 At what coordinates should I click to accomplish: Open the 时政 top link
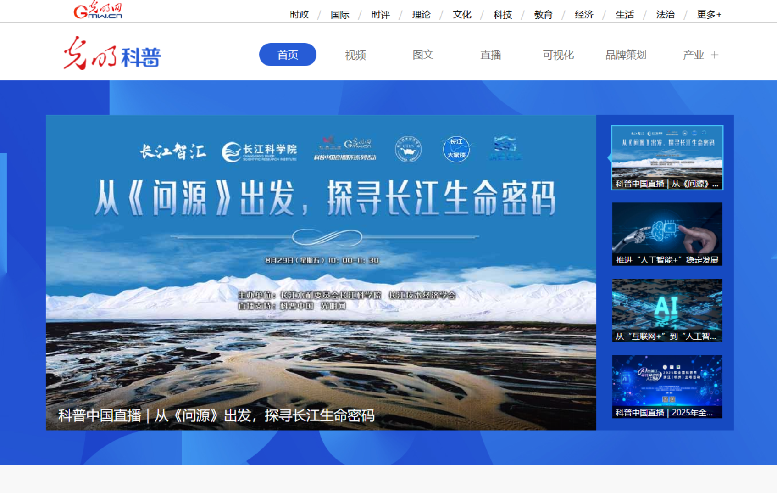pyautogui.click(x=299, y=15)
